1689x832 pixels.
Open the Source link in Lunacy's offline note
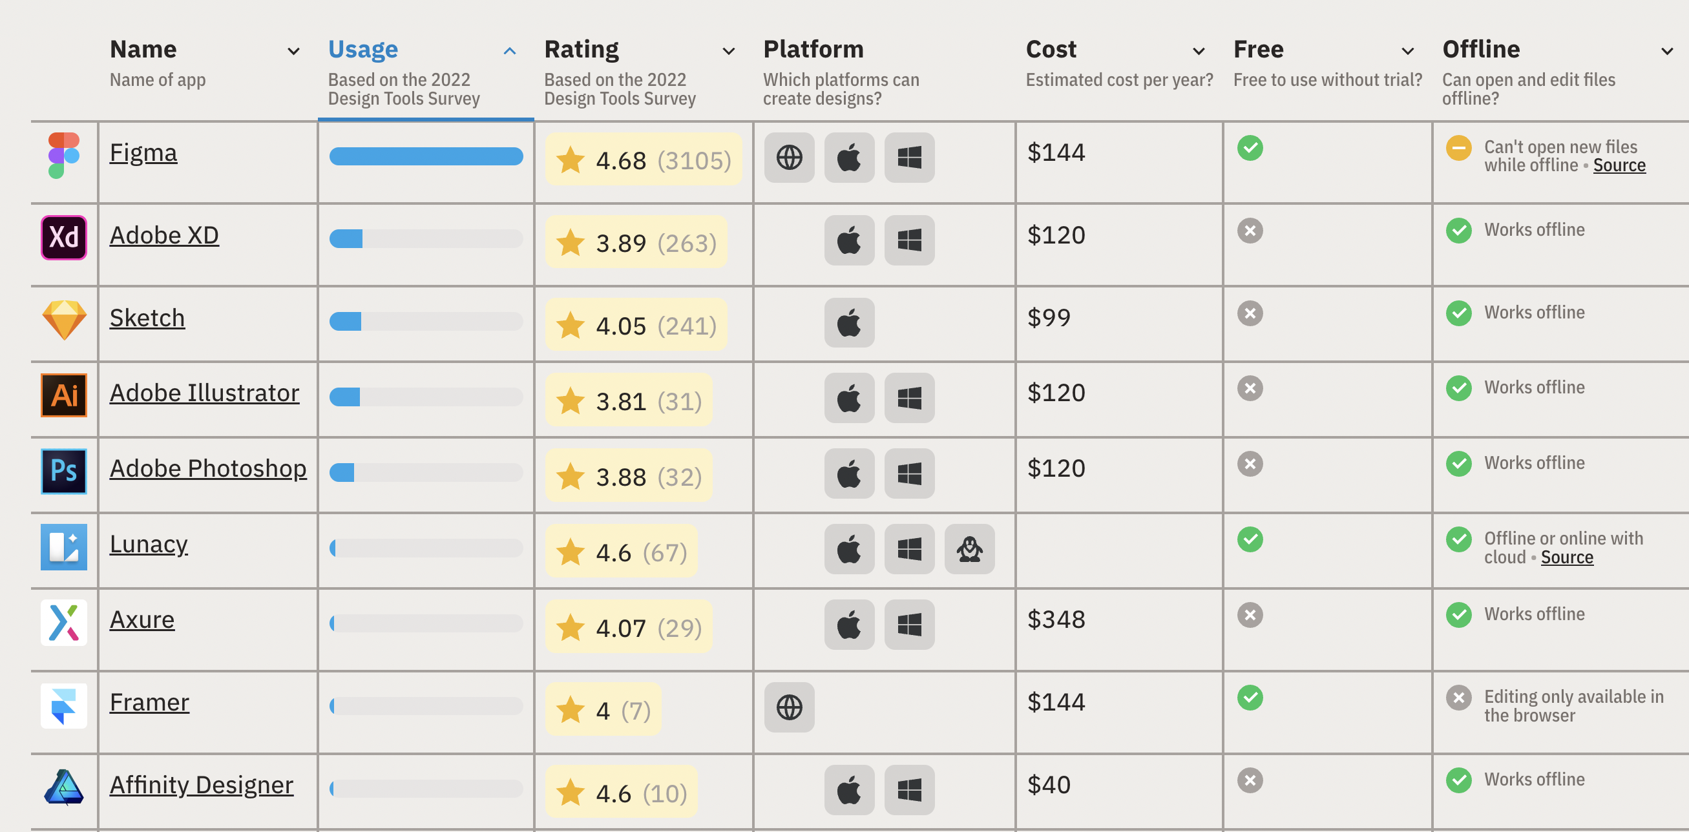(1566, 557)
